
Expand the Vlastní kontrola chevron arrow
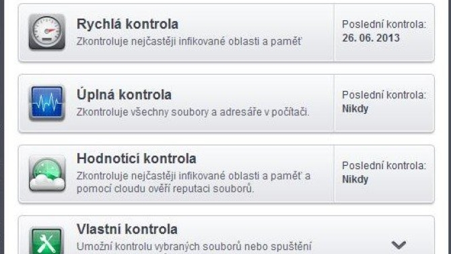(398, 245)
